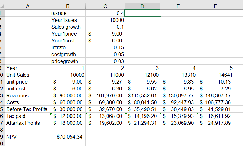Select Unit Sales value 14641
The width and height of the screenshot is (243, 146).
[215, 75]
